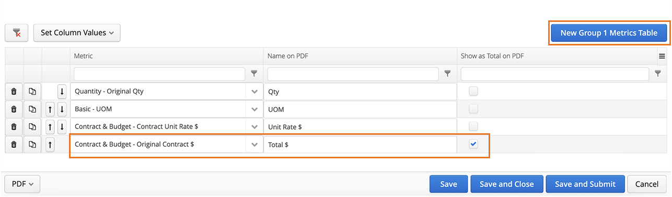Expand the Basic - UOM metric dropdown
Viewport: 672px width, 197px height.
coord(254,109)
